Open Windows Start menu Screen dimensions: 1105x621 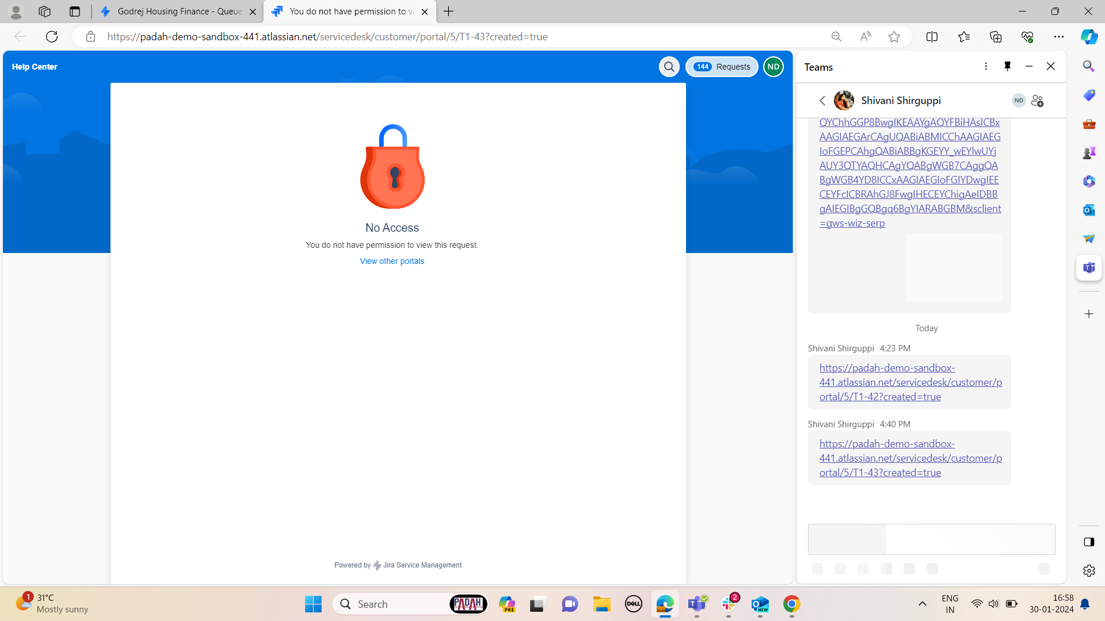point(313,604)
